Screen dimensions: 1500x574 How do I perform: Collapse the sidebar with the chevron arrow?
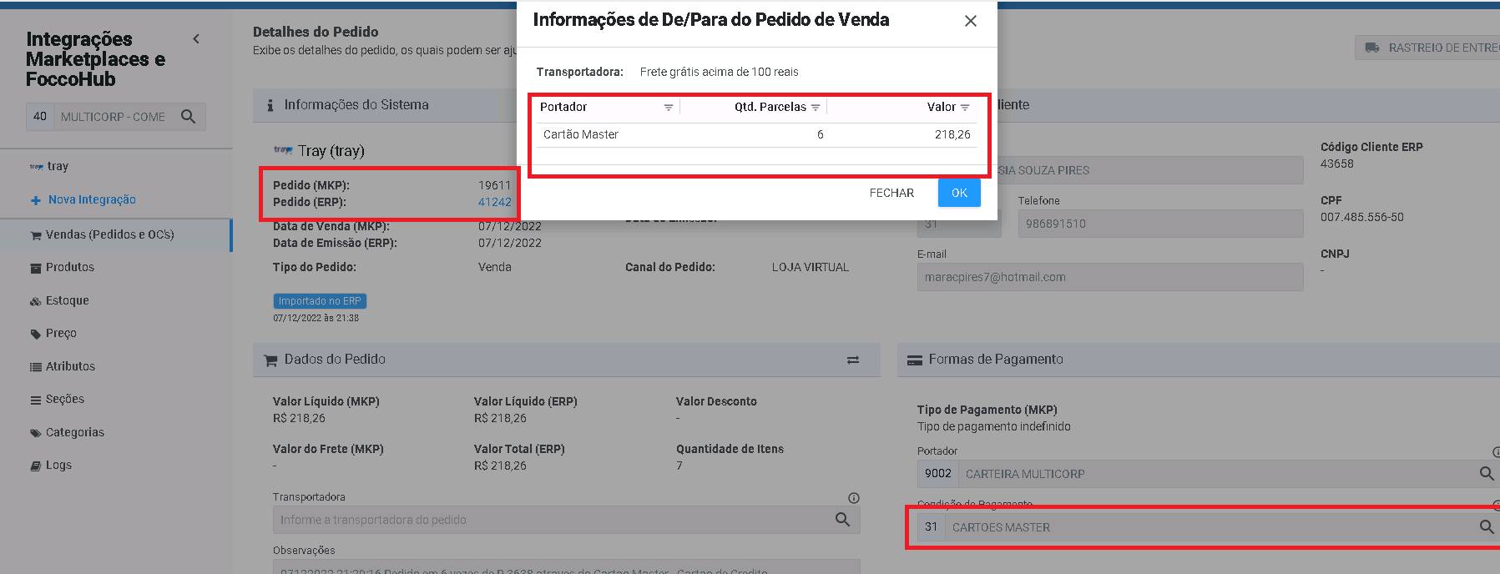coord(196,38)
